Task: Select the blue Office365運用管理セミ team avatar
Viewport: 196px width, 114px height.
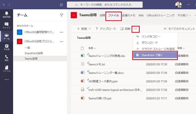Action: 20,32
